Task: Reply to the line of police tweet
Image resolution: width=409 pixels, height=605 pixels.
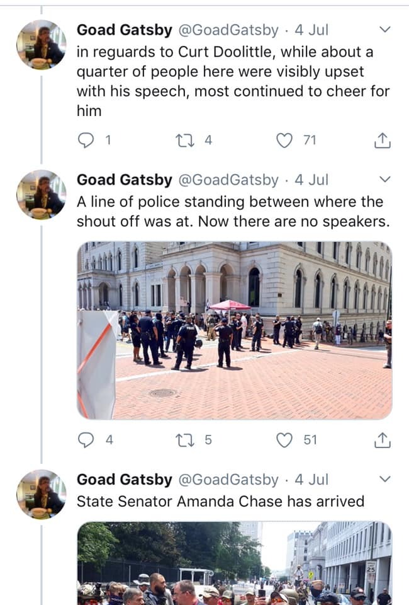Action: [x=86, y=440]
